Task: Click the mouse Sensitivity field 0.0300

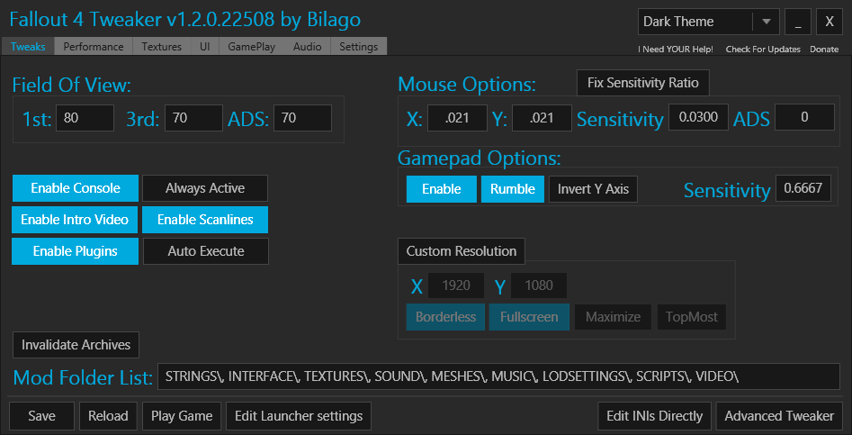Action: pos(698,117)
